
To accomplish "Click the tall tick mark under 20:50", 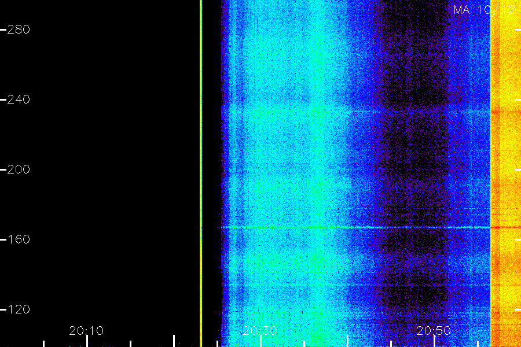I will click(434, 341).
